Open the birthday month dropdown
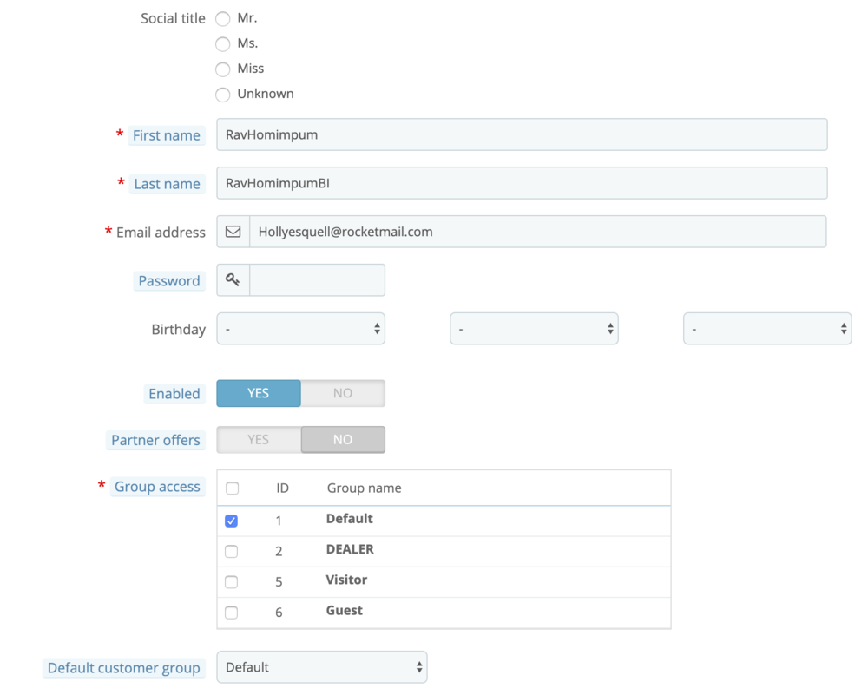Image resolution: width=868 pixels, height=695 pixels. tap(534, 328)
